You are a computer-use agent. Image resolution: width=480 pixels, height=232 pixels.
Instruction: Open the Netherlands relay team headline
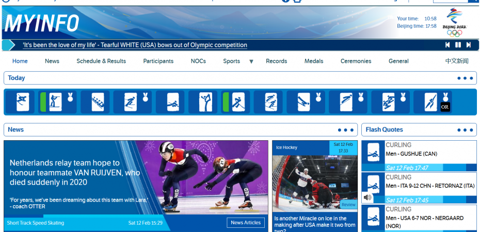pyautogui.click(x=75, y=172)
